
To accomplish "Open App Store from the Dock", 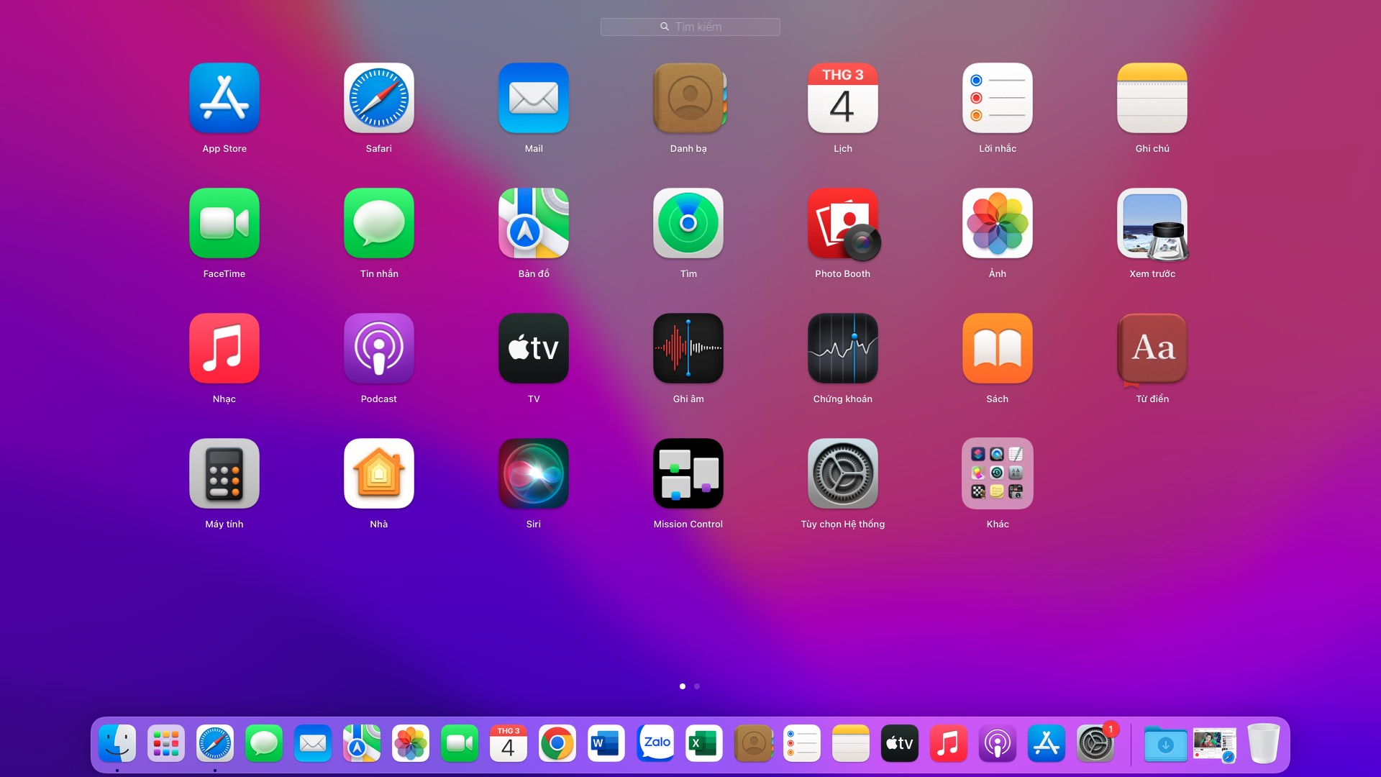I will coord(1047,743).
